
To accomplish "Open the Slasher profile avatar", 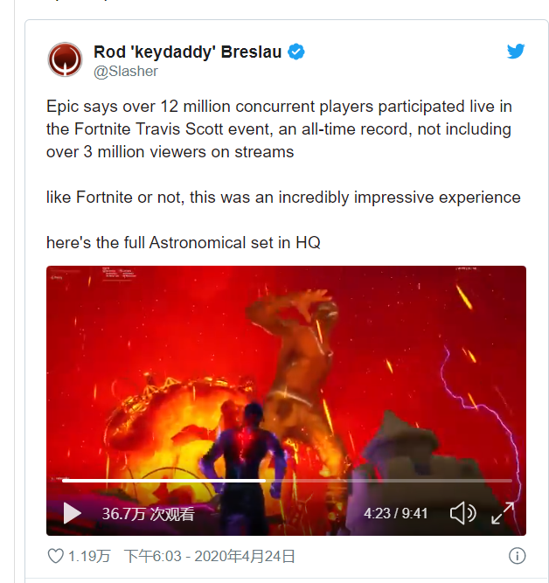I will tap(65, 59).
